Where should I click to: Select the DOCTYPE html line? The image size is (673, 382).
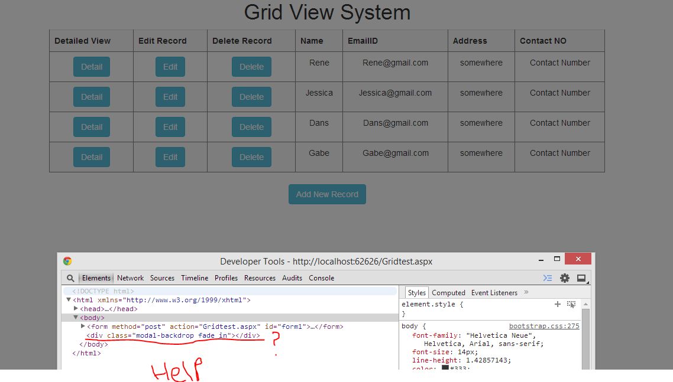(x=103, y=291)
